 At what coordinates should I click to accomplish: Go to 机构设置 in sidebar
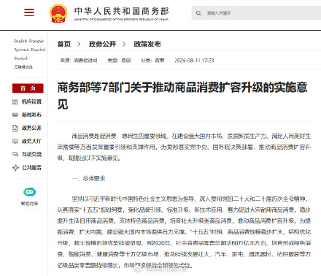click(31, 101)
